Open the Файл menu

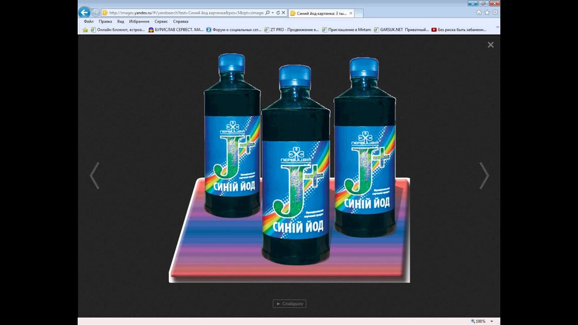click(x=89, y=21)
